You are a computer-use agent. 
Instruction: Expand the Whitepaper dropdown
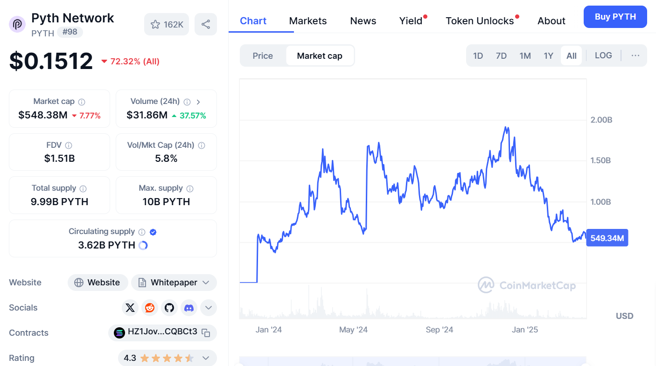point(205,283)
